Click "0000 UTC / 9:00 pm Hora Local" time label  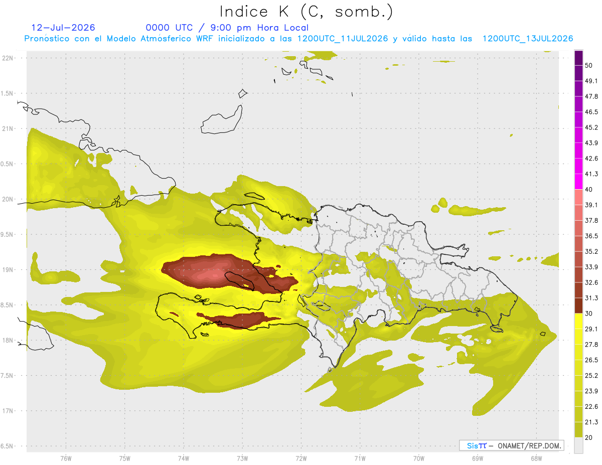click(227, 28)
